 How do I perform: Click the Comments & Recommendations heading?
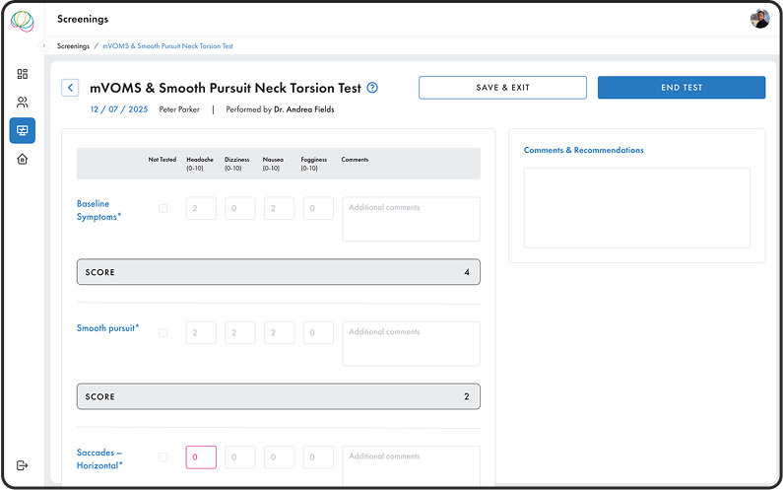(x=583, y=150)
